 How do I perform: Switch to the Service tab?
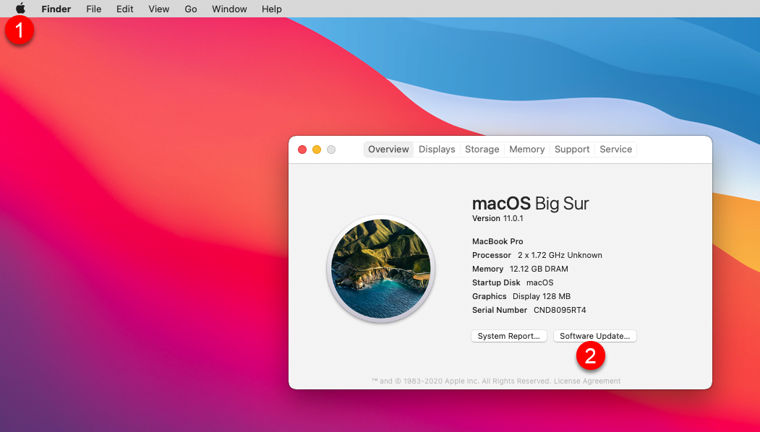615,149
